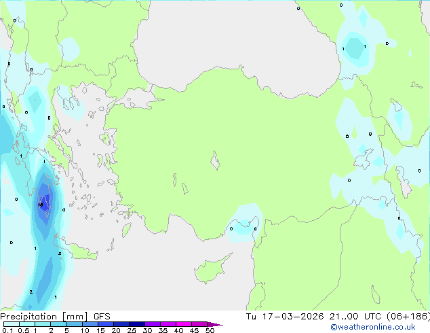Click the '(06+186)' forecast run text
430x333 pixels.
pyautogui.click(x=408, y=317)
